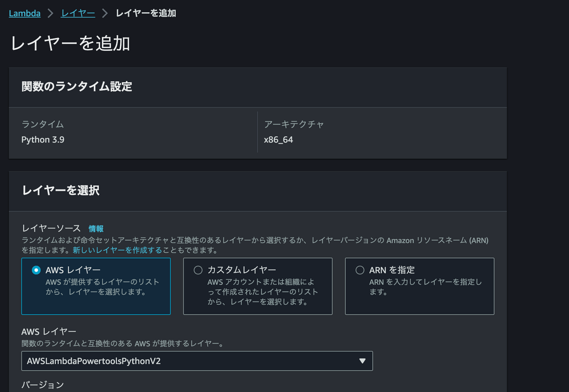Viewport: 569px width, 392px height.
Task: Select the ARN を指定 radio option
Action: coord(360,270)
